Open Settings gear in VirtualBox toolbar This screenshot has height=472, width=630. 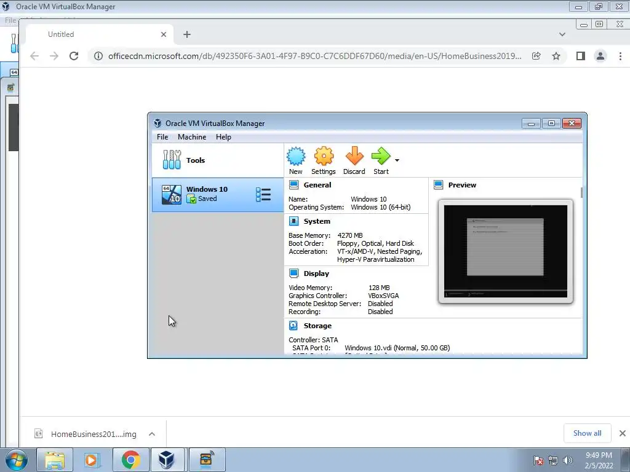[324, 160]
